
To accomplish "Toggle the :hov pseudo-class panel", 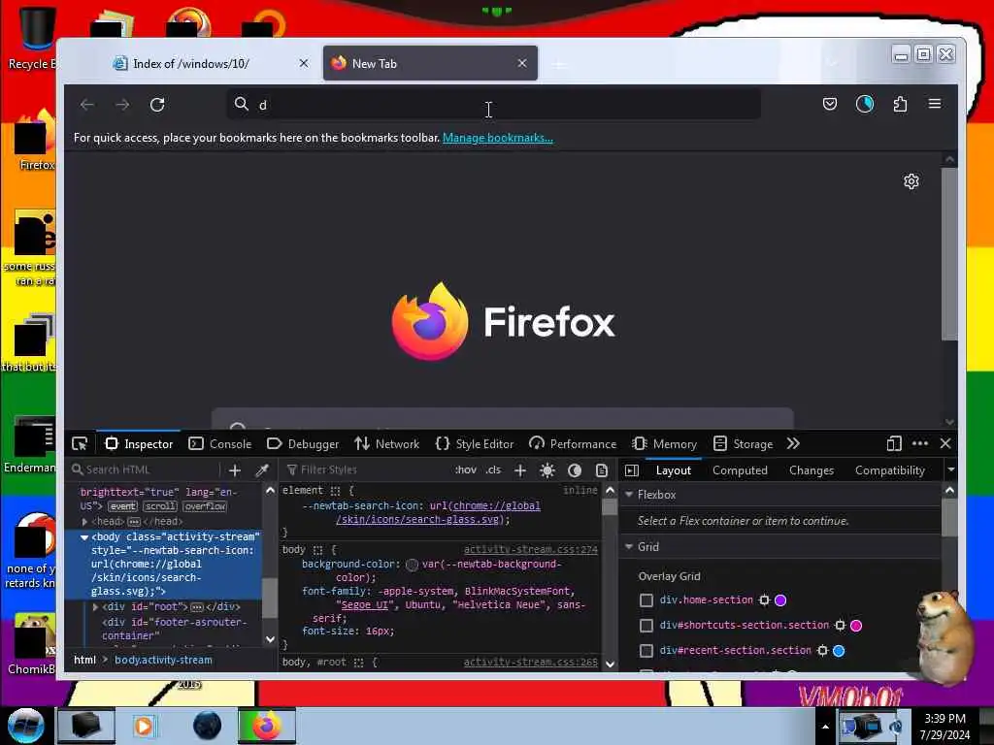I will pyautogui.click(x=465, y=470).
